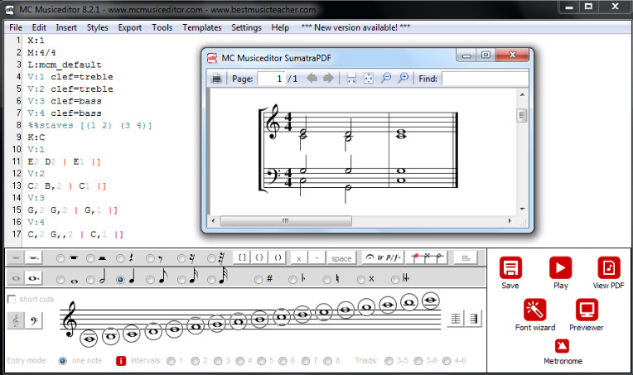Zoom out with the minus magnifier in SumatraPDF
This screenshot has height=375, width=633.
(x=386, y=78)
